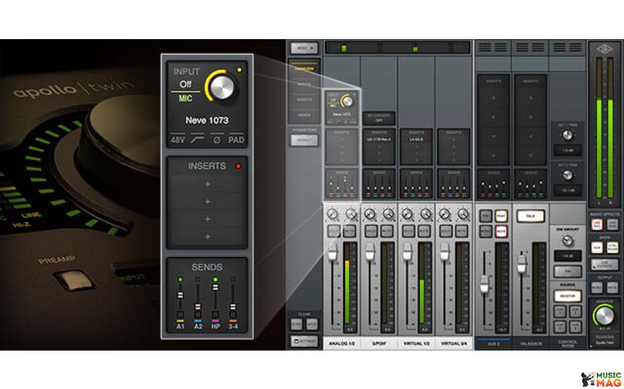Click the right pan knob on ANALOG 1/2
This screenshot has height=389, width=624.
(x=351, y=214)
